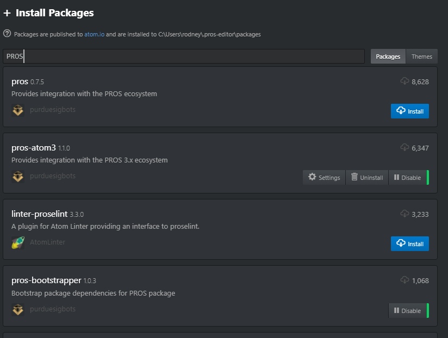Viewport: 448px width, 338px height.
Task: Install the linter-proselint package
Action: click(410, 243)
